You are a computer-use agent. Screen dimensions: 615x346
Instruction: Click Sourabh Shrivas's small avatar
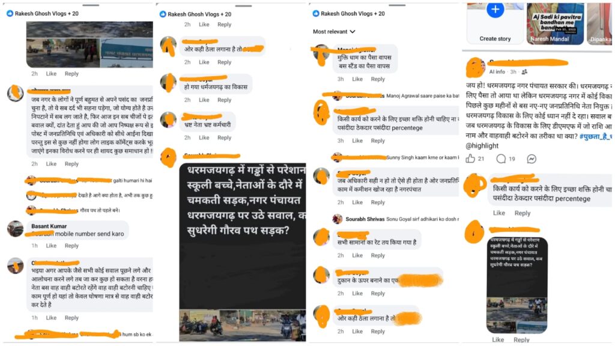coord(338,219)
